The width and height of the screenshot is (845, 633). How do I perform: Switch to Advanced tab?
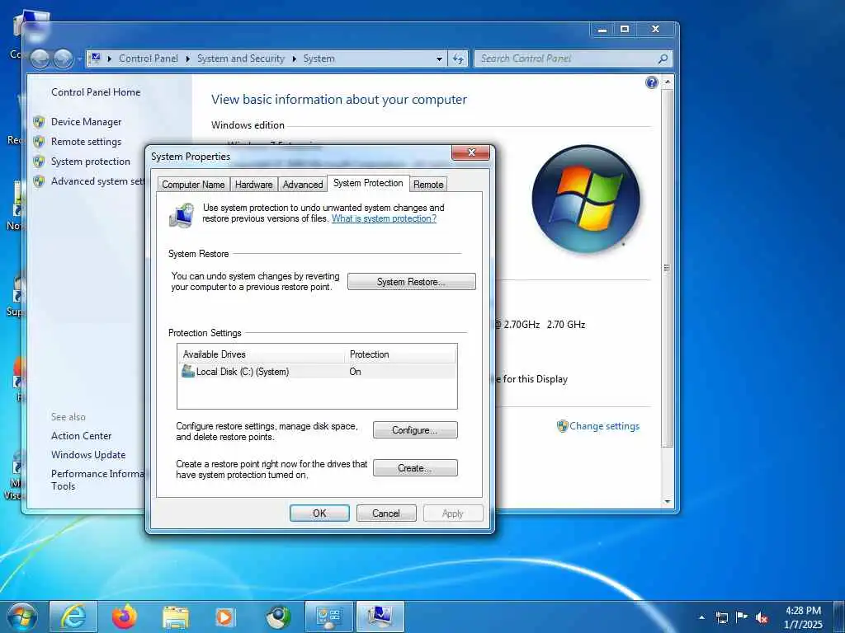[x=303, y=185]
